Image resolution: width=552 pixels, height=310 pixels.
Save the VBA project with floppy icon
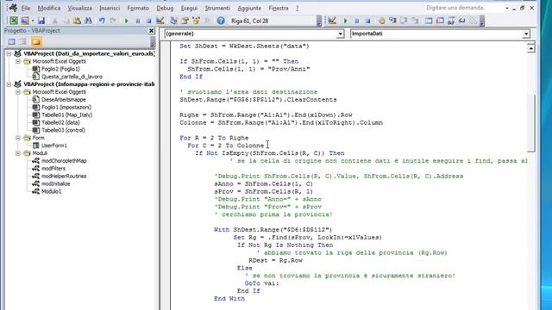click(x=41, y=21)
